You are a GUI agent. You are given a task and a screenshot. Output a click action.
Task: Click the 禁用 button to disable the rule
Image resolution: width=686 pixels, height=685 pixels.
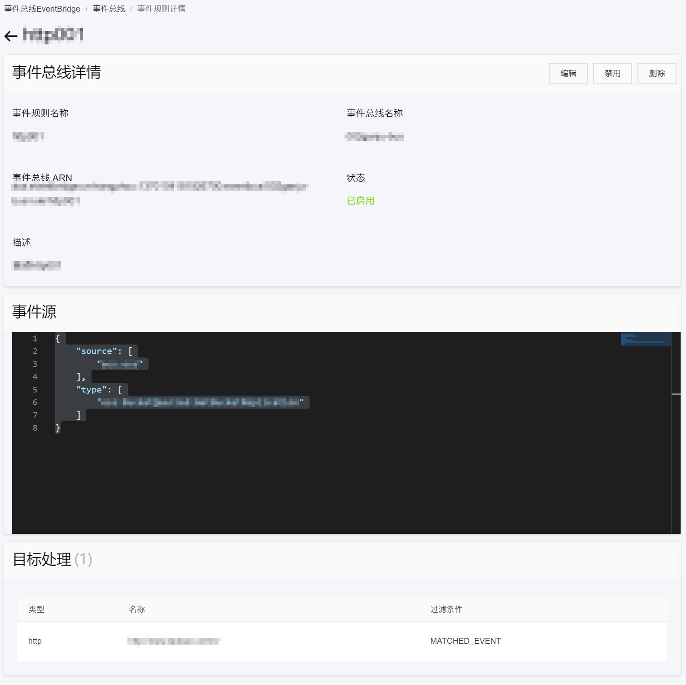[612, 74]
